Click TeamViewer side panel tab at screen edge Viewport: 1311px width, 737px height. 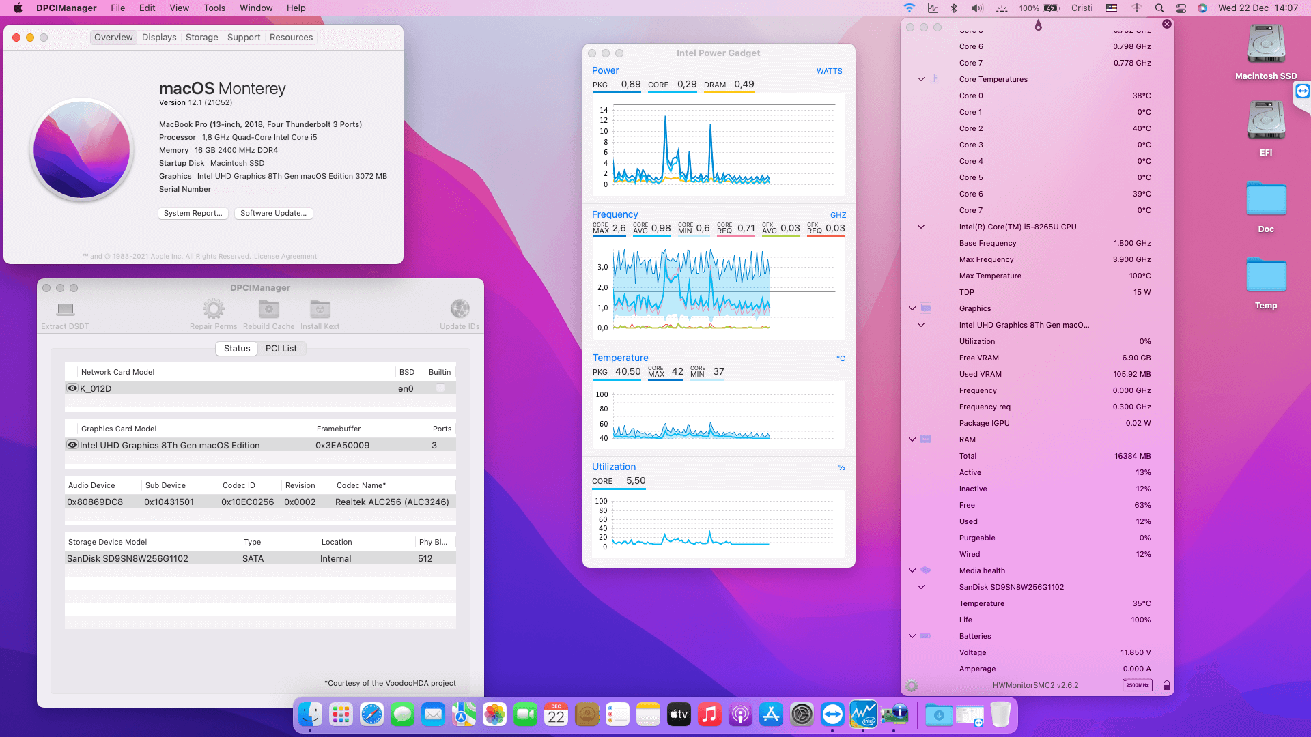[x=1302, y=91]
